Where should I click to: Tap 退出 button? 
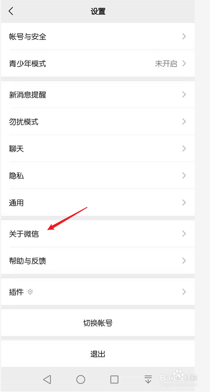coord(98,354)
